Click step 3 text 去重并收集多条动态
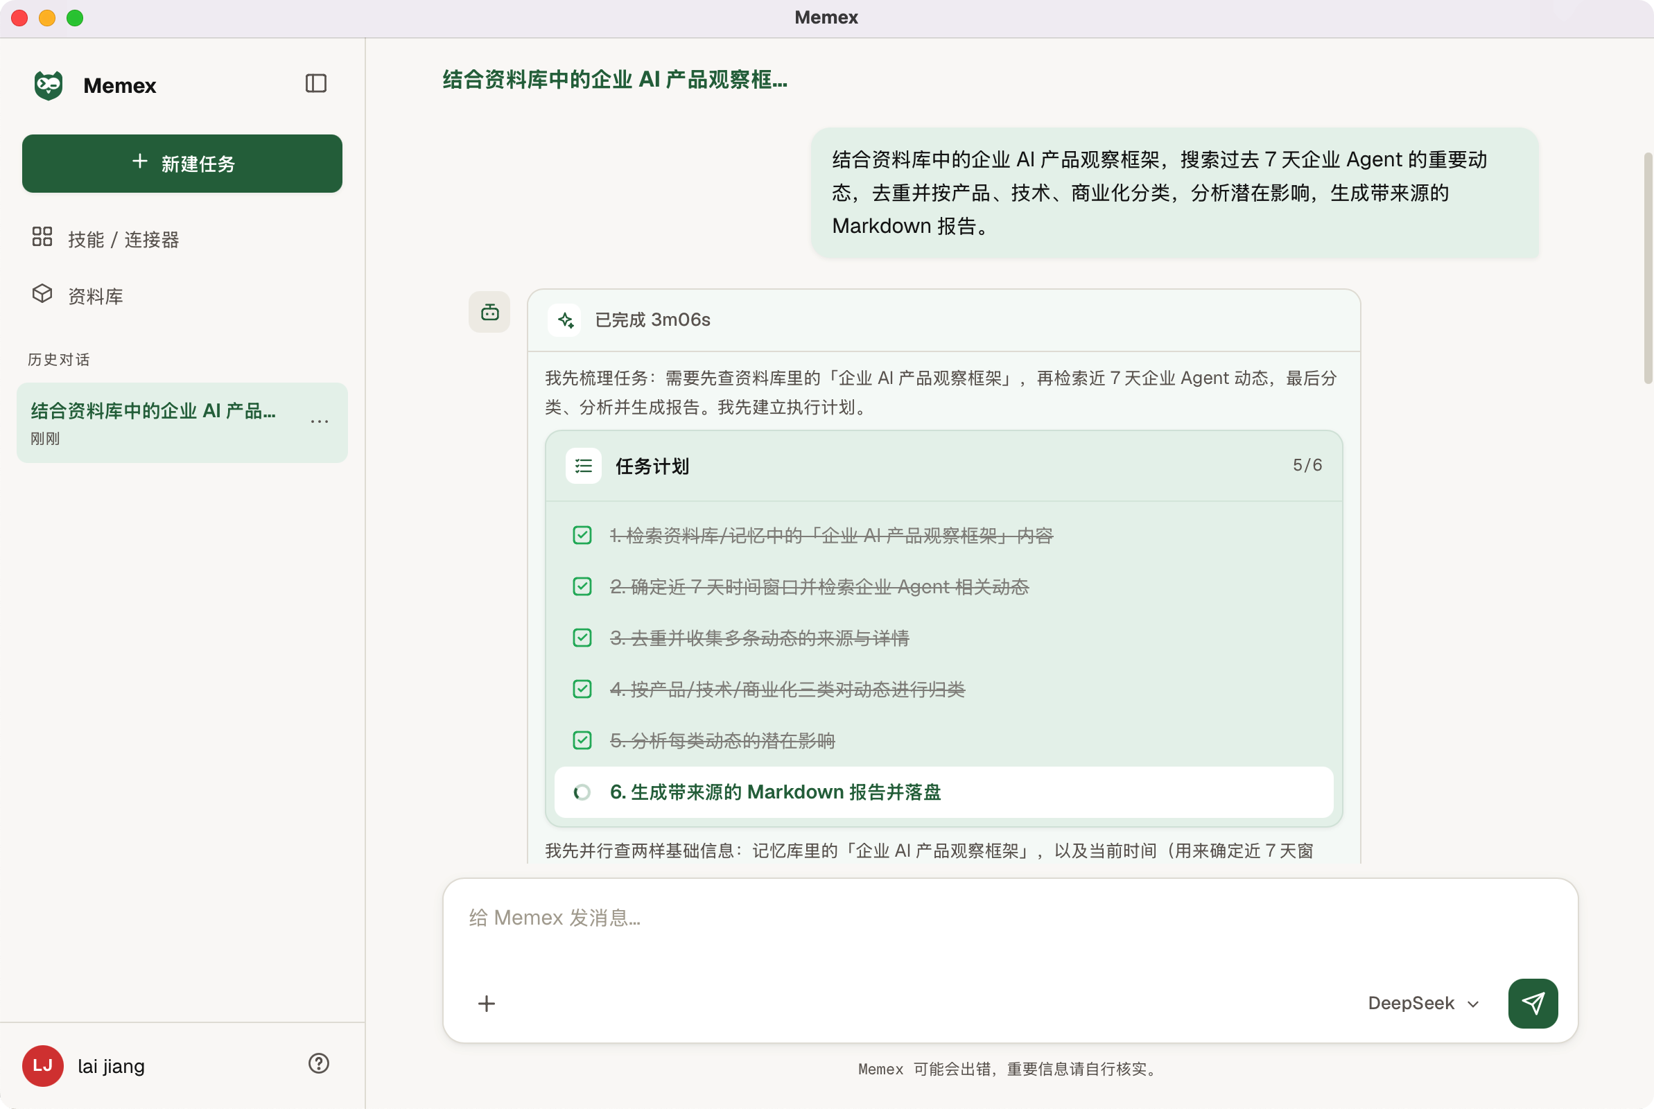Screen dimensions: 1654x1109 [x=760, y=638]
